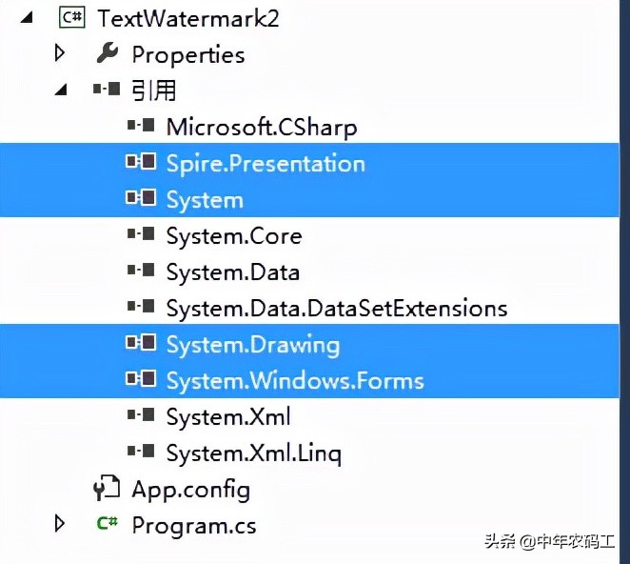Click the TextWatermark2 project name
Screen dimensions: 630x564
coord(188,18)
